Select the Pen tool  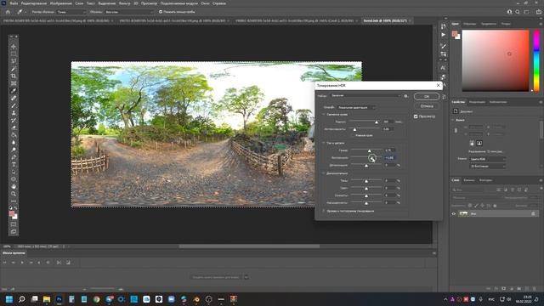14,157
